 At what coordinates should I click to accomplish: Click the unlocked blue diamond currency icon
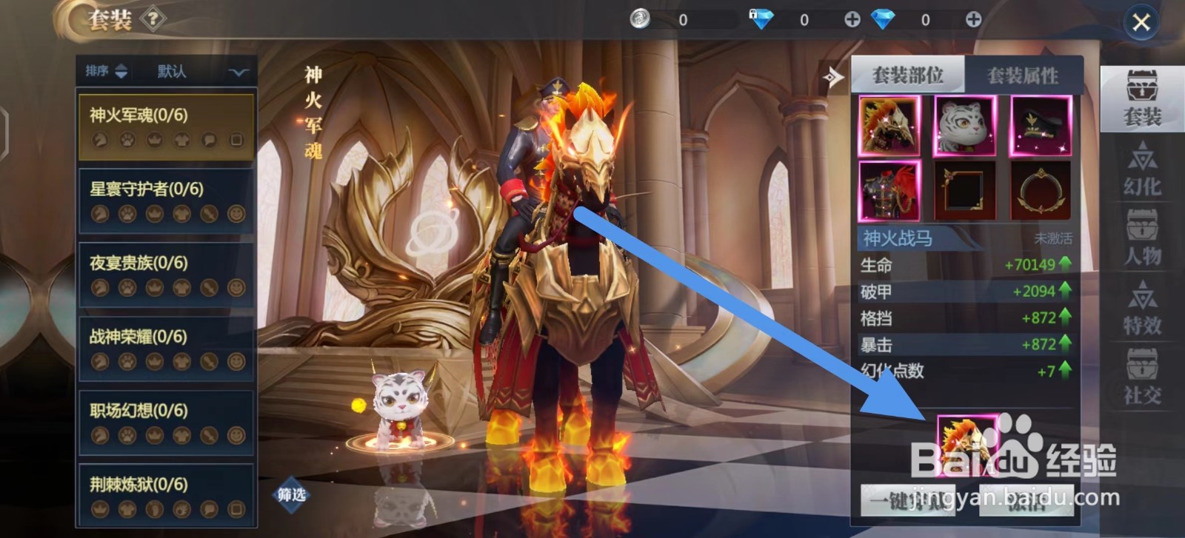[x=882, y=19]
